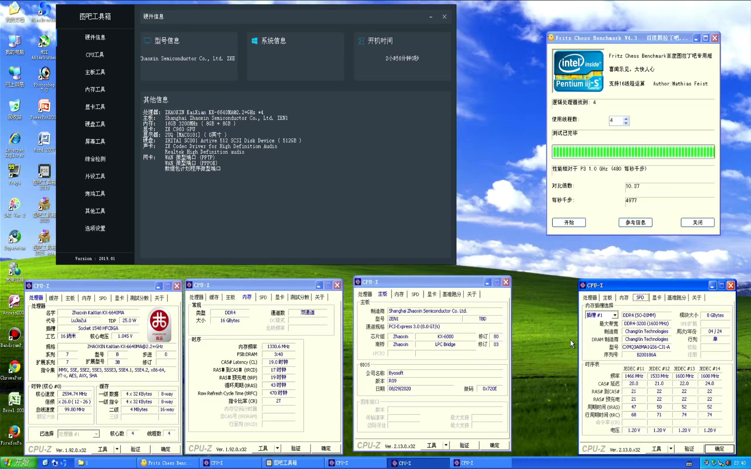
Task: Switch to 缓存 tab in processor CPU-Z
Action: click(54, 298)
